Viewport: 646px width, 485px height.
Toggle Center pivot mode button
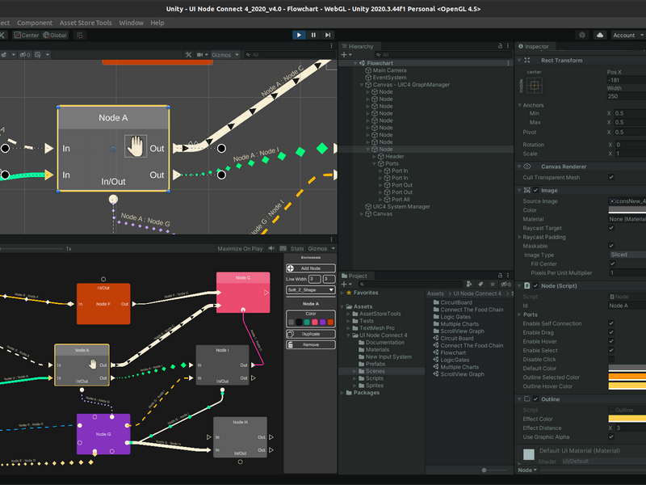click(27, 35)
